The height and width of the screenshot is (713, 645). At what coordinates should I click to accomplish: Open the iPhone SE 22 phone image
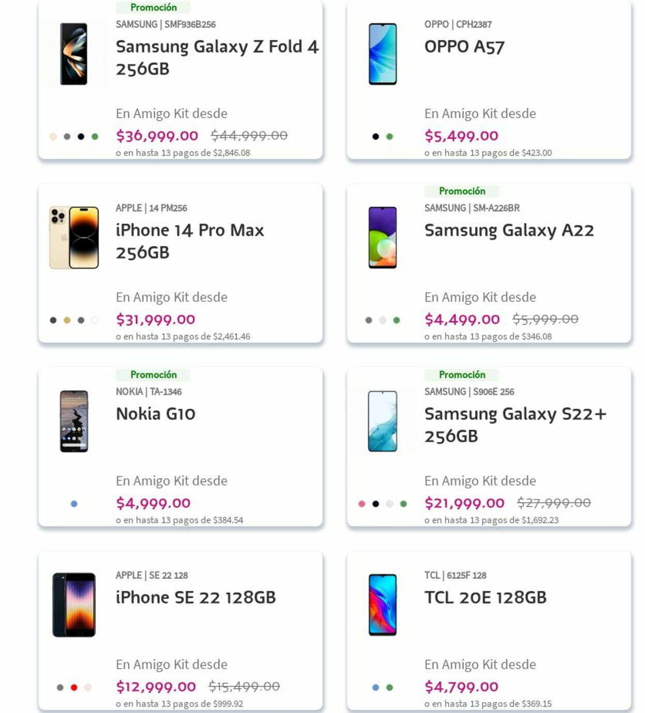click(74, 605)
